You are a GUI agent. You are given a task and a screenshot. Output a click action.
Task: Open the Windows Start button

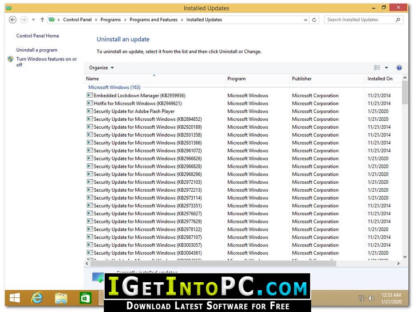pos(15,298)
